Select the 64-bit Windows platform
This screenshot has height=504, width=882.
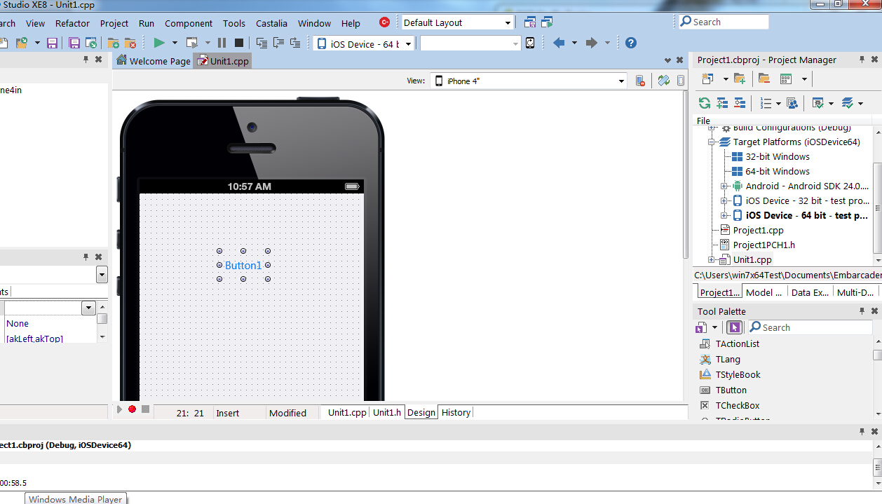pos(778,171)
